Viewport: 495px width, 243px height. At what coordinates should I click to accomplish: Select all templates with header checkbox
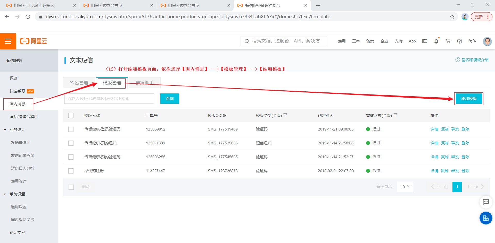pyautogui.click(x=71, y=116)
